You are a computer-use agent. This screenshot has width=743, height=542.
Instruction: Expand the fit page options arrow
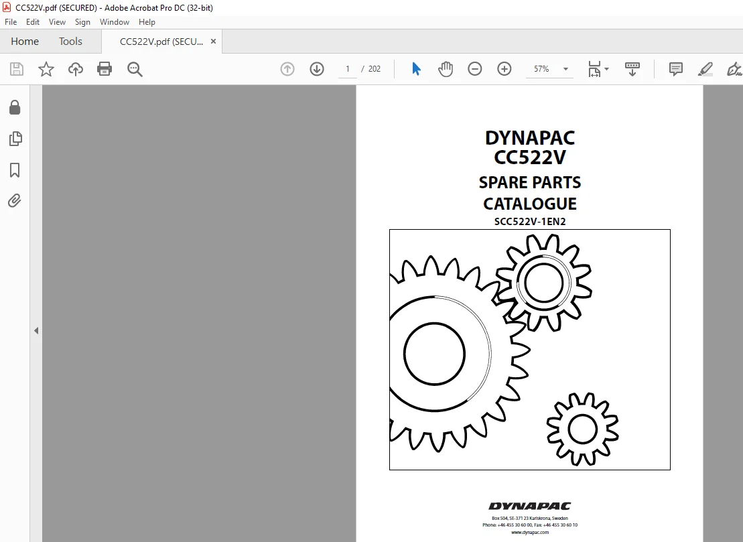606,69
